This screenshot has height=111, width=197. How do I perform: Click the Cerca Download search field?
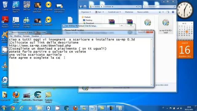point(159,7)
